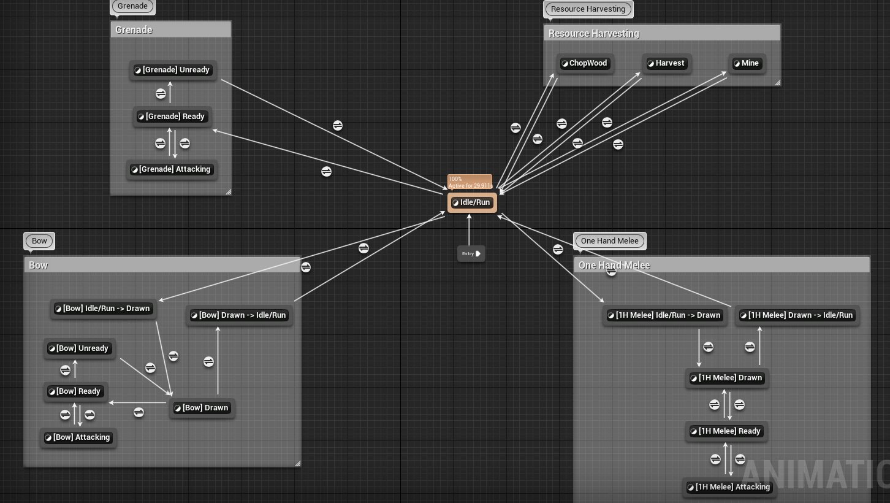The image size is (890, 503).
Task: Select transition icon from Harvest back to Idle/Run
Action: pos(577,143)
